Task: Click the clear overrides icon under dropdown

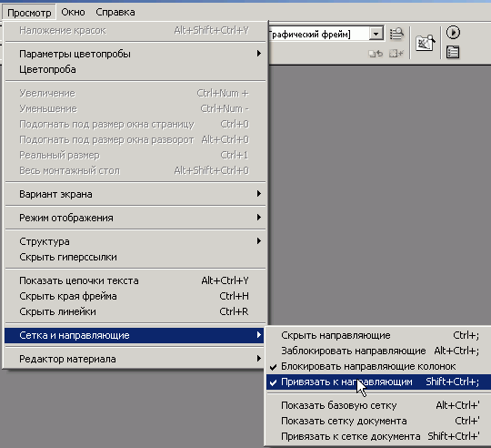Action: tap(376, 54)
